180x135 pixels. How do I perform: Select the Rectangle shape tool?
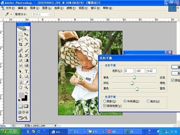tap(26, 76)
